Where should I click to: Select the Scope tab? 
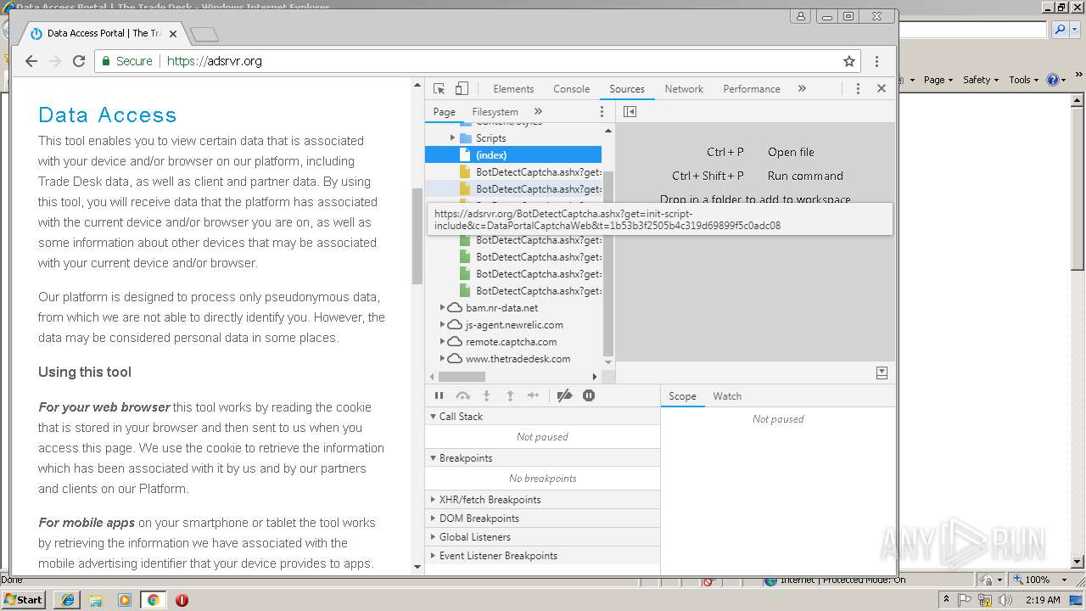pyautogui.click(x=682, y=396)
